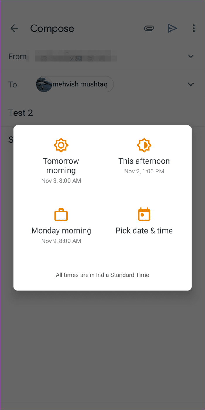Expand the From account dropdown arrow
This screenshot has height=410, width=205.
coord(191,56)
